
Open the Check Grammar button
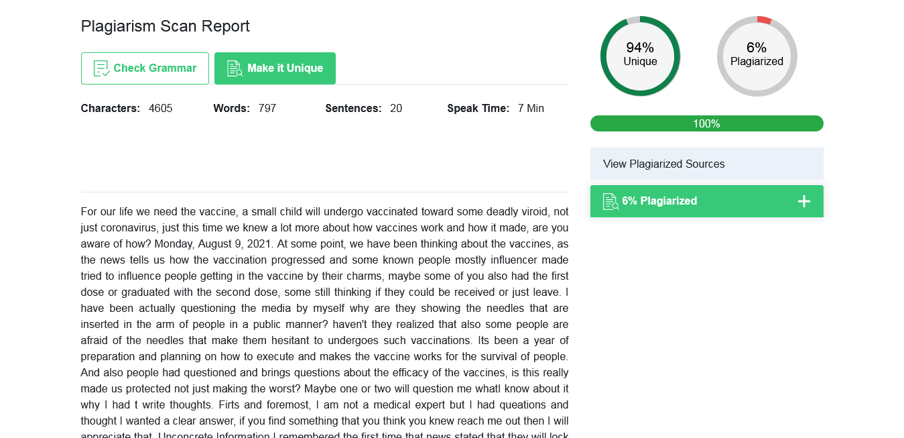[x=145, y=68]
